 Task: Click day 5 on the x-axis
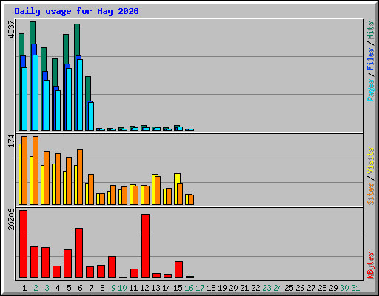(x=69, y=288)
